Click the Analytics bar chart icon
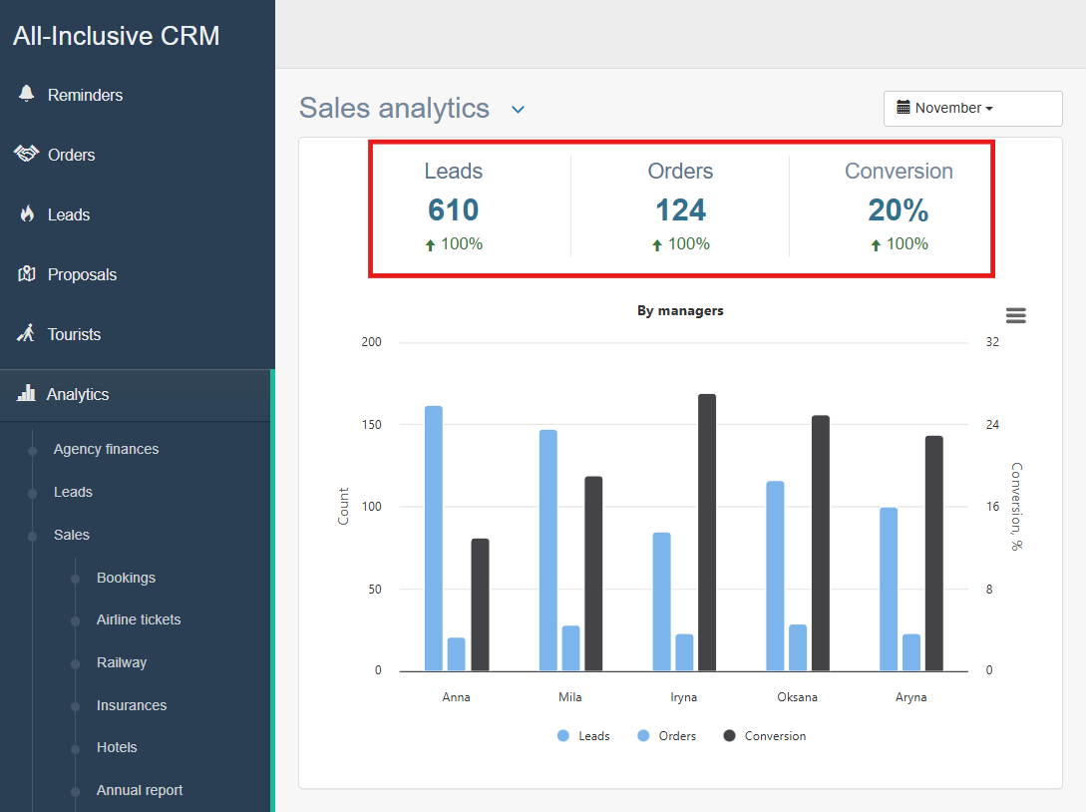Viewport: 1086px width, 812px height. click(26, 393)
